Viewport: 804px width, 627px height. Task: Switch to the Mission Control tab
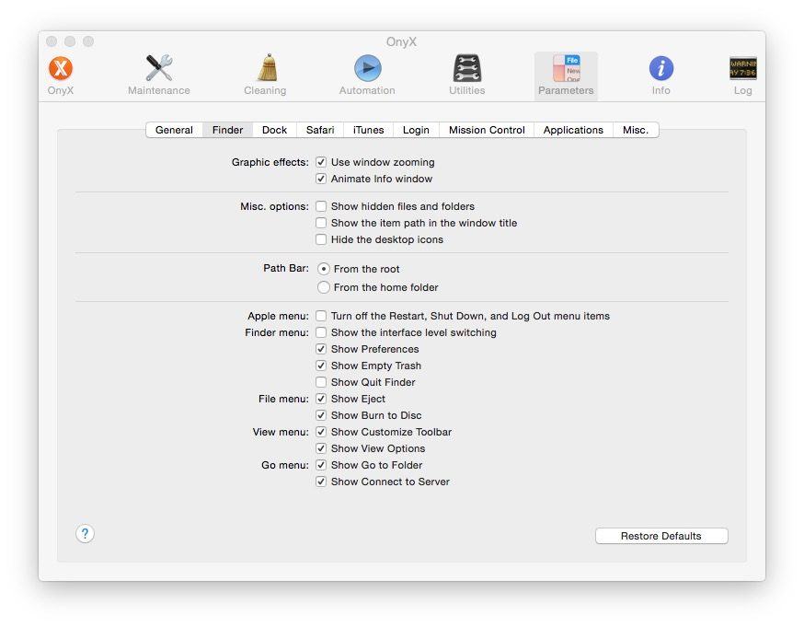click(487, 131)
